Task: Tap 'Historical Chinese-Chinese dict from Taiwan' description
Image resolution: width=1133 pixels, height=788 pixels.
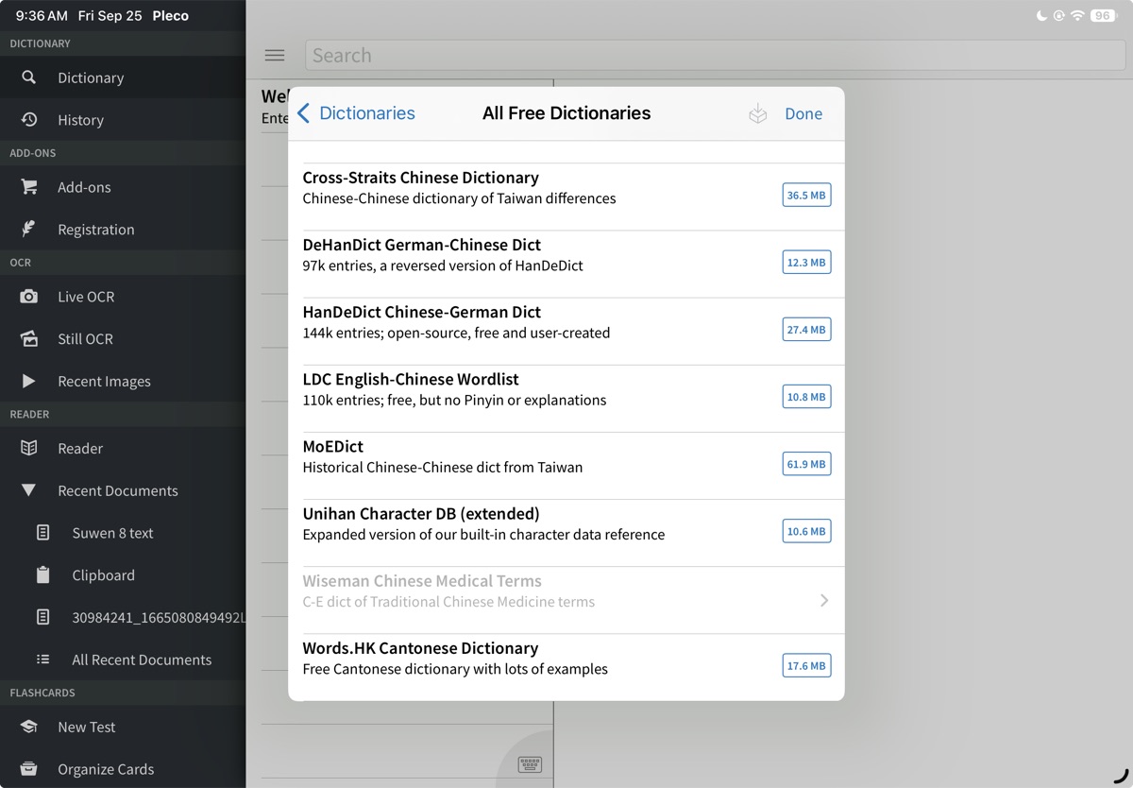Action: 443,467
